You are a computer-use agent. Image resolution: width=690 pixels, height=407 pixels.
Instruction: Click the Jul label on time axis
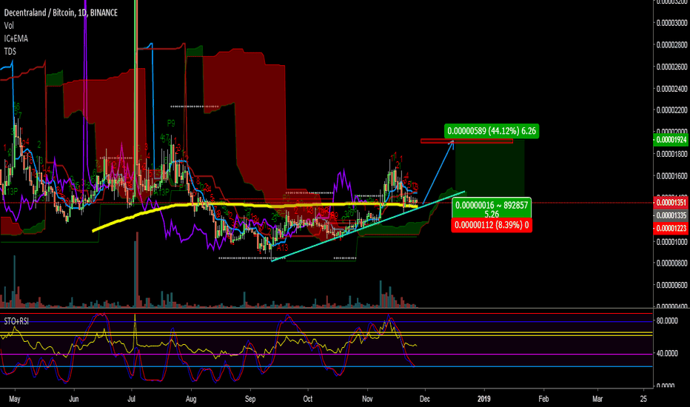[131, 399]
